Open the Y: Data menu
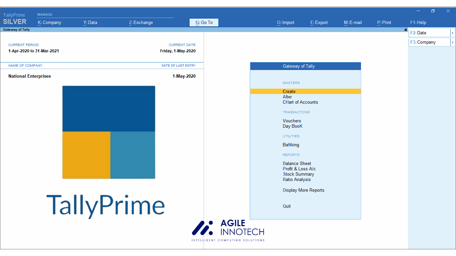 90,22
